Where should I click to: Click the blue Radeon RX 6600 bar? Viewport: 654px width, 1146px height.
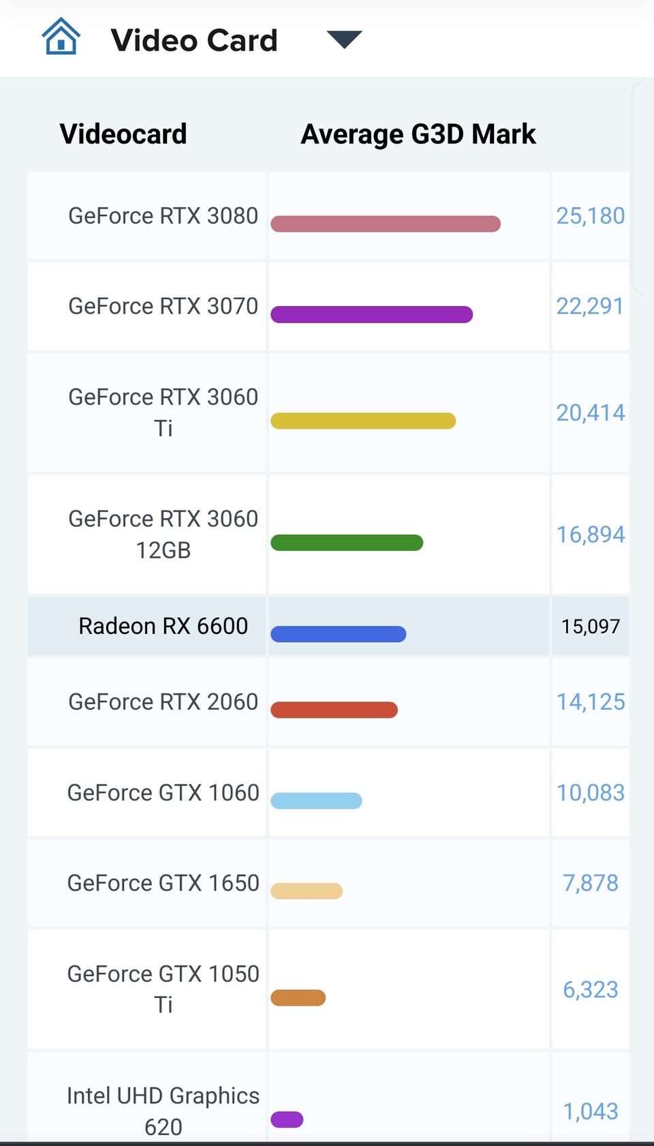(x=339, y=634)
